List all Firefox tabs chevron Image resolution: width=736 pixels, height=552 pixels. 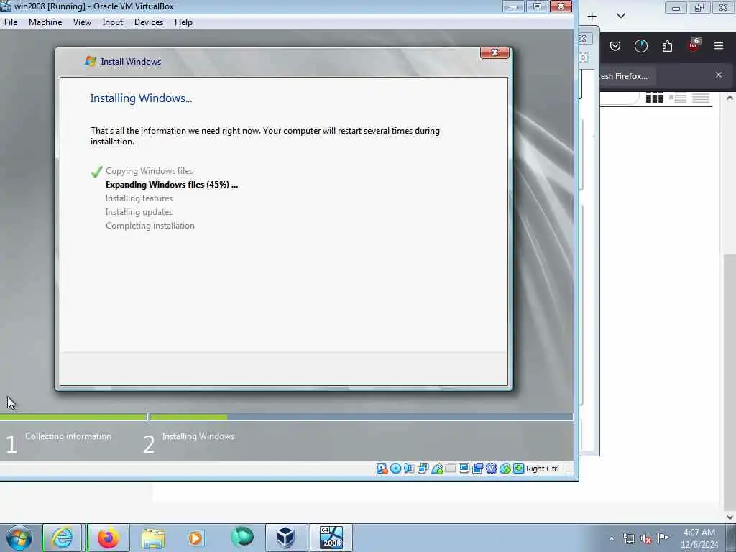pos(620,16)
